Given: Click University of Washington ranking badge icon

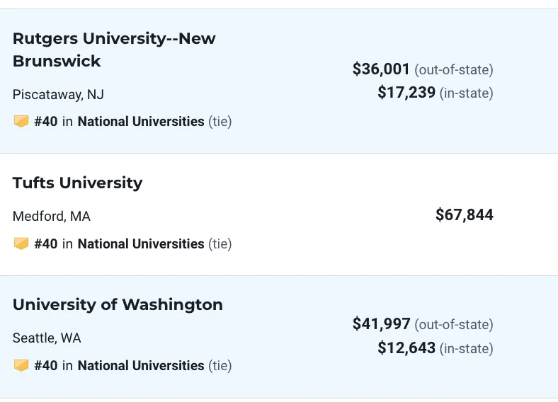Looking at the screenshot, I should point(21,365).
